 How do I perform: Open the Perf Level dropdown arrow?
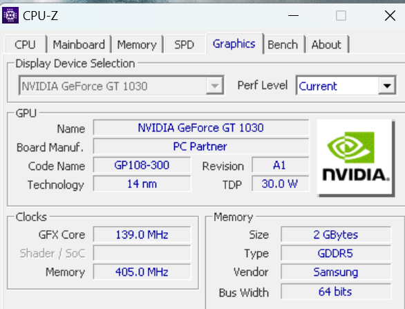pyautogui.click(x=386, y=86)
